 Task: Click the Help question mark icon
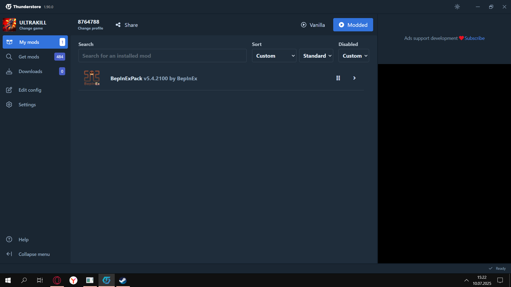(x=9, y=239)
